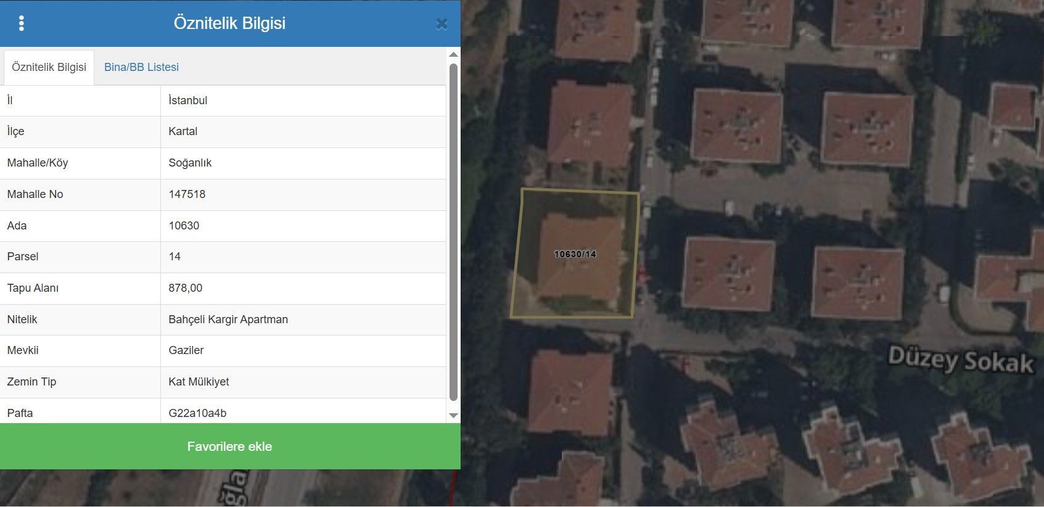The width and height of the screenshot is (1044, 507).
Task: Click the Bahçeli Kargir Apartman value
Action: (x=228, y=319)
